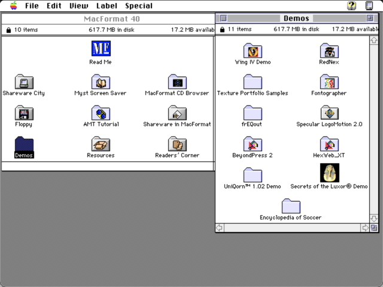
Task: Click the highlighted Demos folder icon
Action: [x=24, y=144]
